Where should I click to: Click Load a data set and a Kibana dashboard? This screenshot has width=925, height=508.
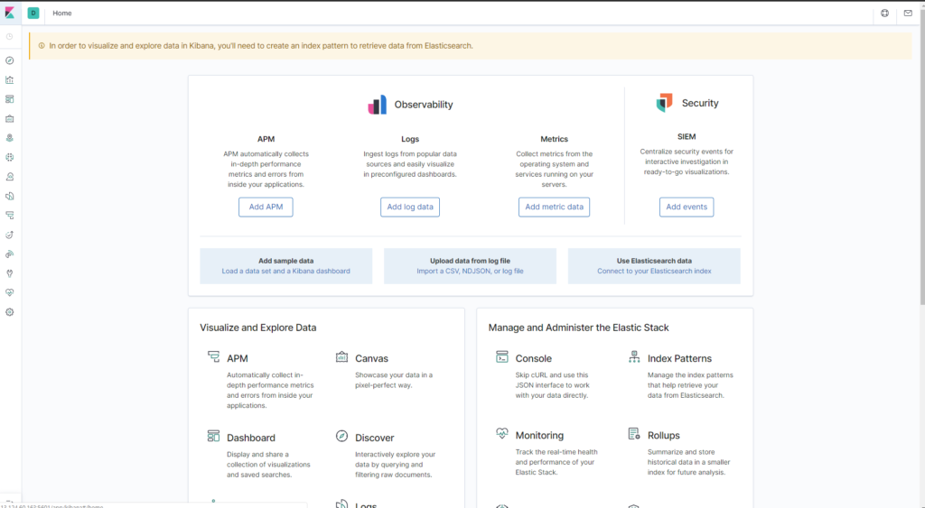pyautogui.click(x=286, y=271)
